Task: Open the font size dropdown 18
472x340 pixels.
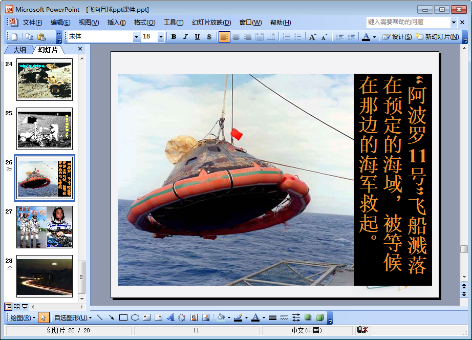Action: coord(161,37)
